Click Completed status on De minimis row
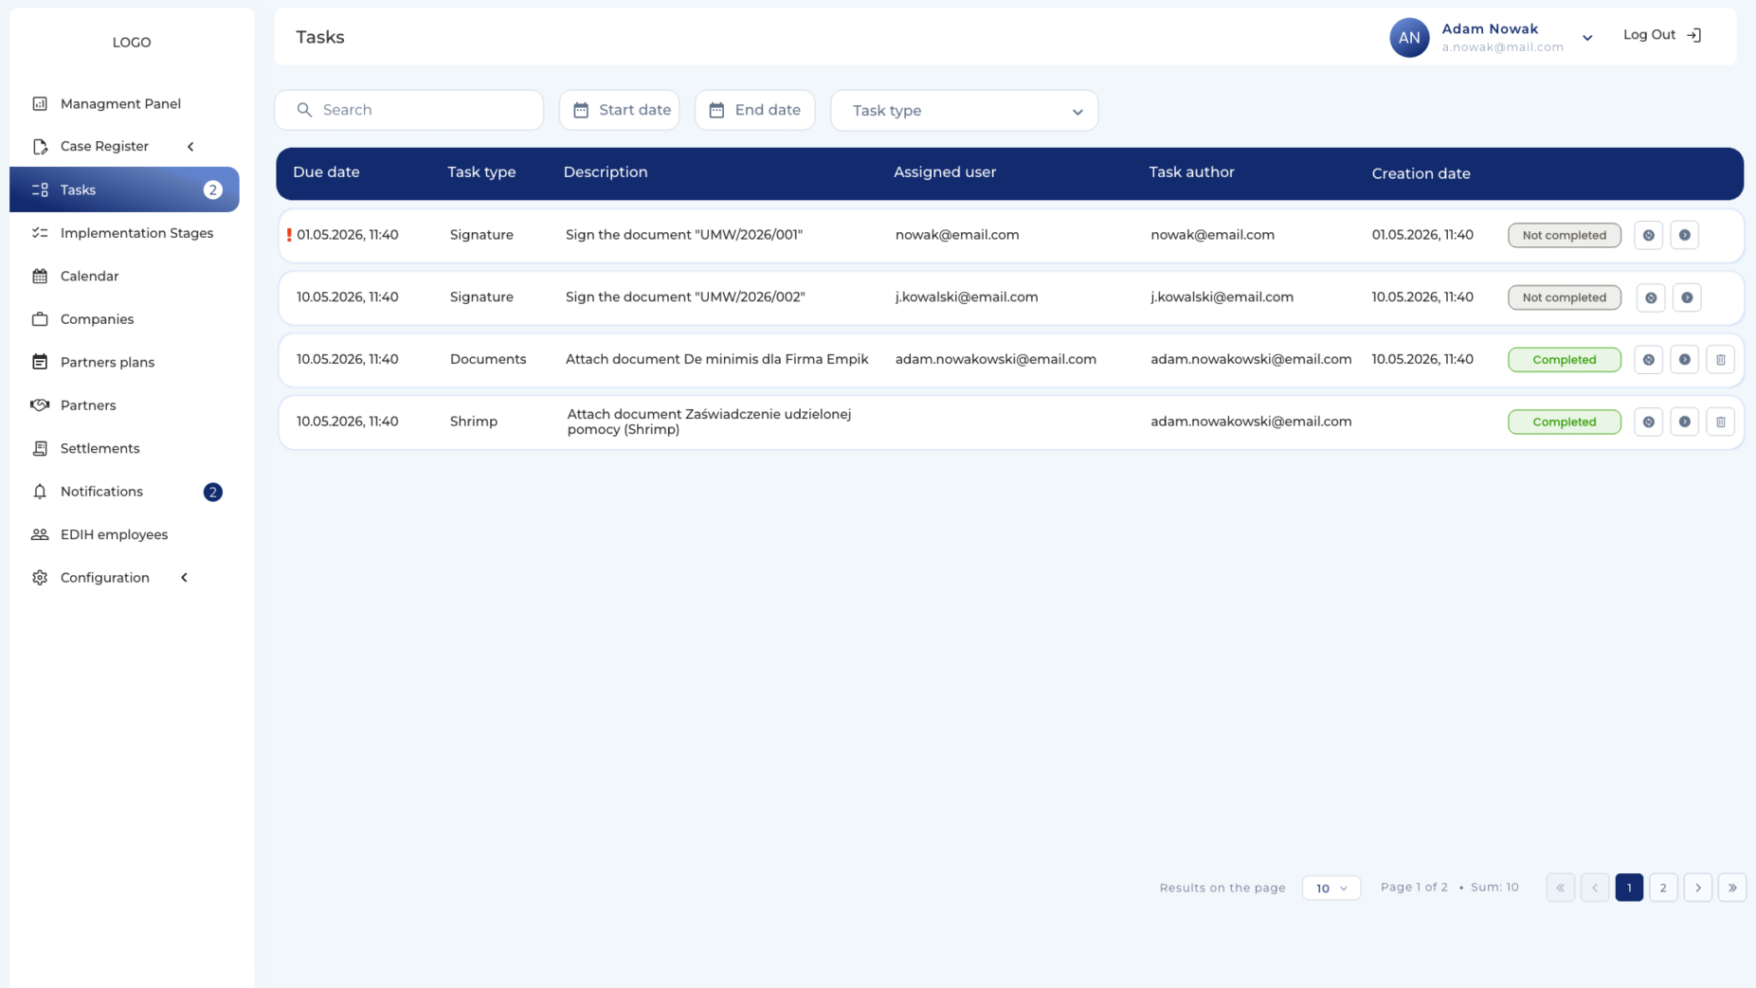The height and width of the screenshot is (988, 1756). [1564, 360]
